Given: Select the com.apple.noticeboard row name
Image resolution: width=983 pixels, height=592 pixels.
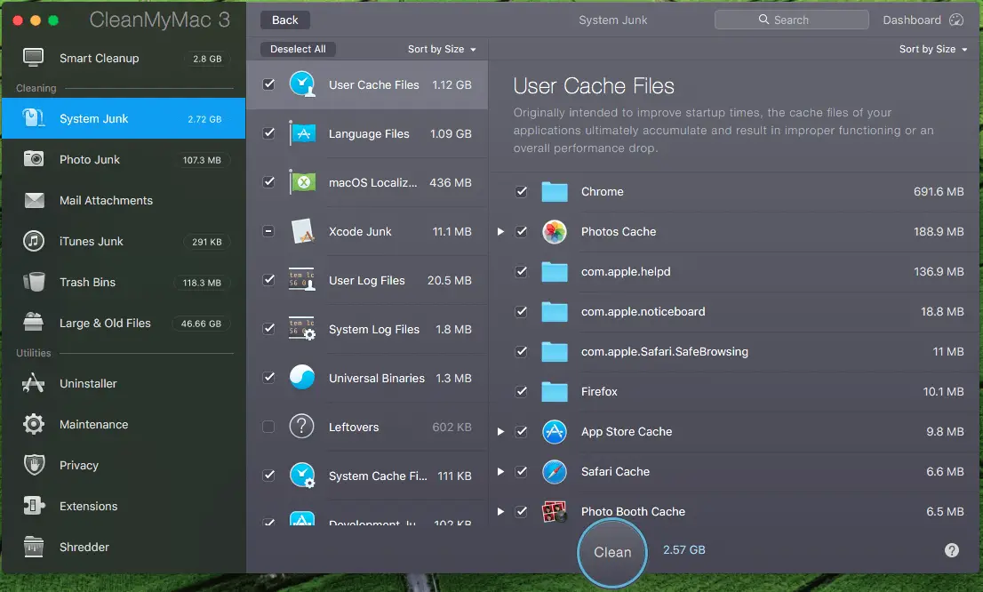Looking at the screenshot, I should pos(643,312).
